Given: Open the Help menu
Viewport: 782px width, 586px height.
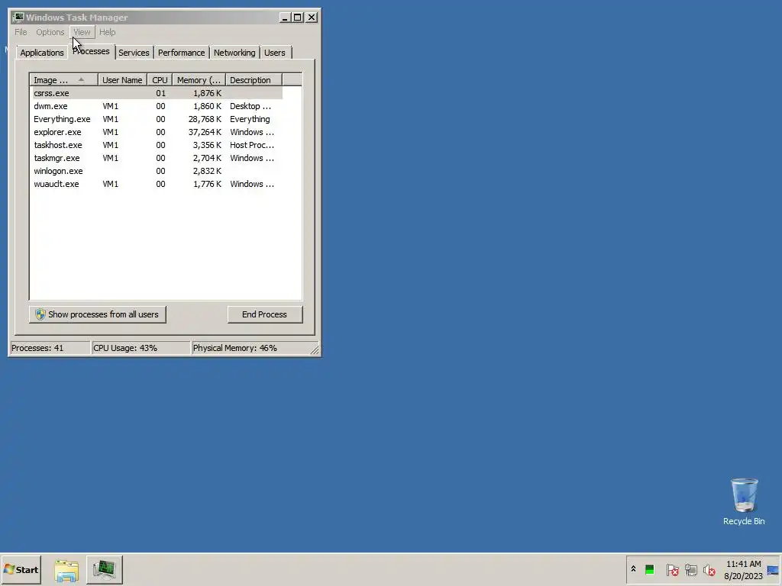Looking at the screenshot, I should [x=107, y=32].
